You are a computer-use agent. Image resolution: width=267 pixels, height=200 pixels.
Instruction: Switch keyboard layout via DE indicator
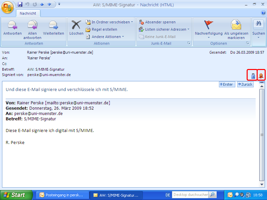click(168, 195)
